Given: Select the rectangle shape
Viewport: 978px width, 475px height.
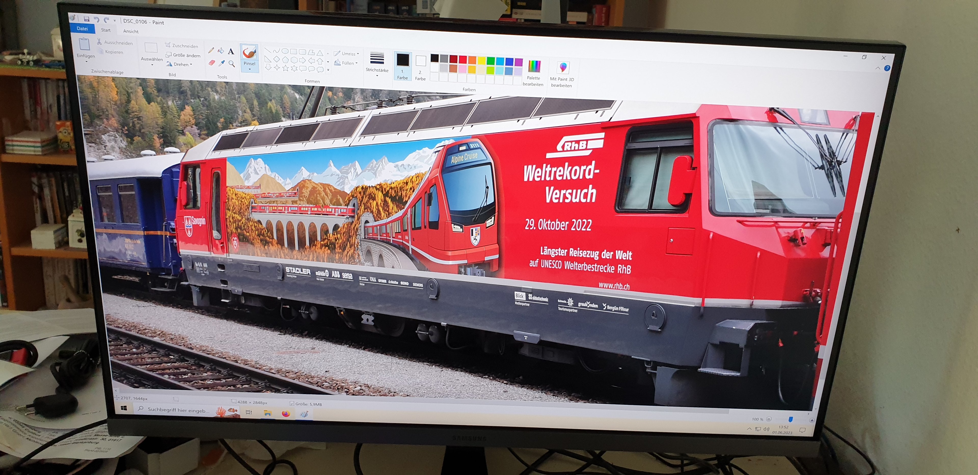Looking at the screenshot, I should click(293, 52).
